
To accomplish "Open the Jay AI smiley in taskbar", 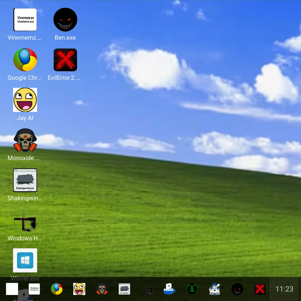I will tap(79, 289).
